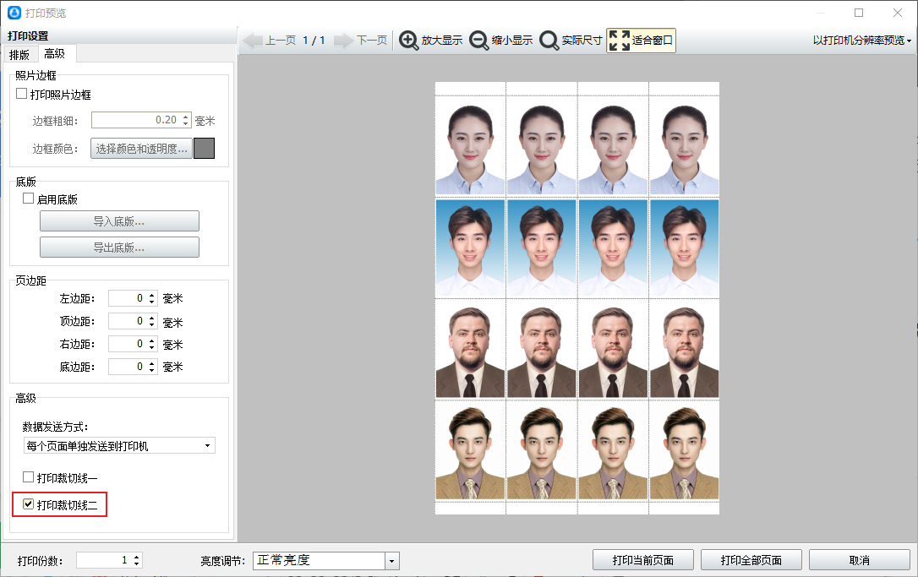918x577 pixels.
Task: Go to previous page arrow (上一页)
Action: click(x=253, y=41)
